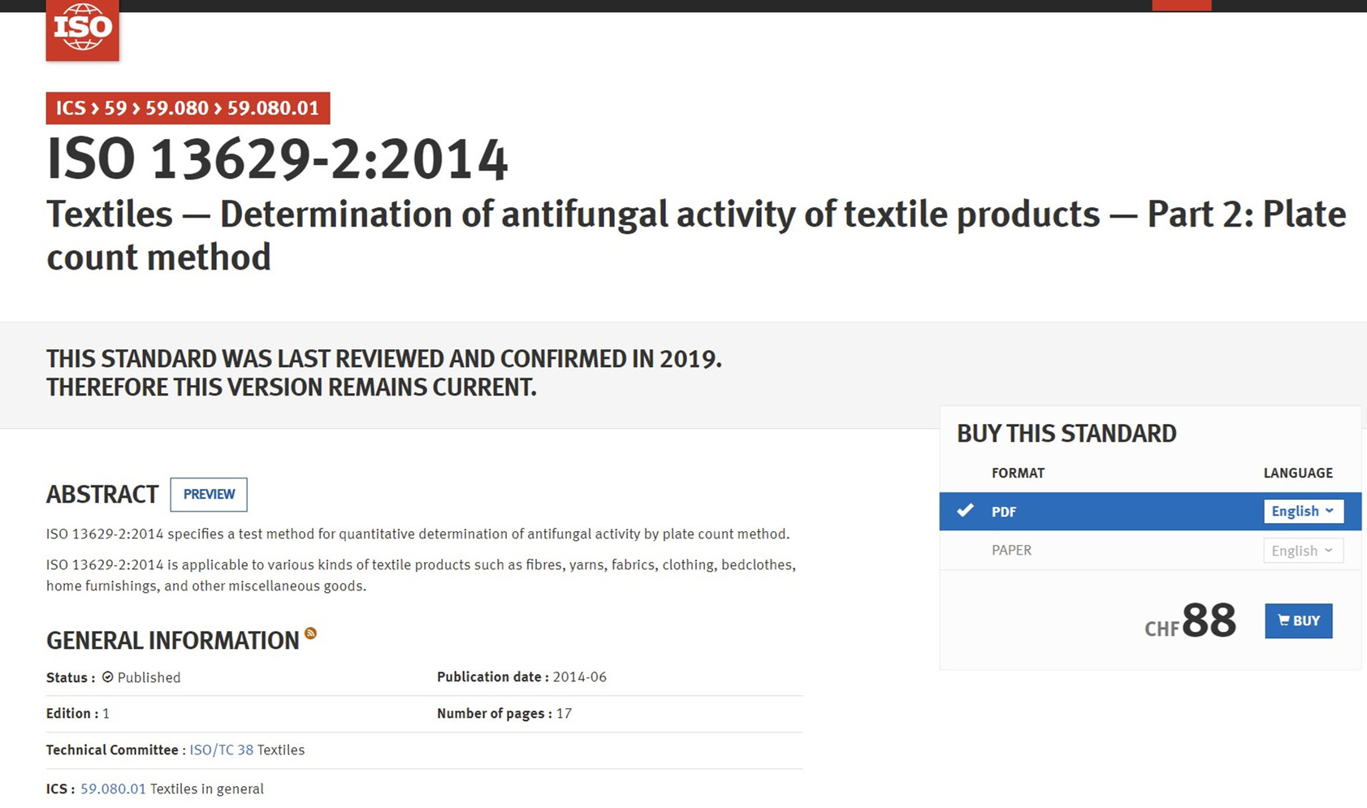The image size is (1367, 808).
Task: Open the English language dropdown for PDF
Action: [x=1303, y=511]
